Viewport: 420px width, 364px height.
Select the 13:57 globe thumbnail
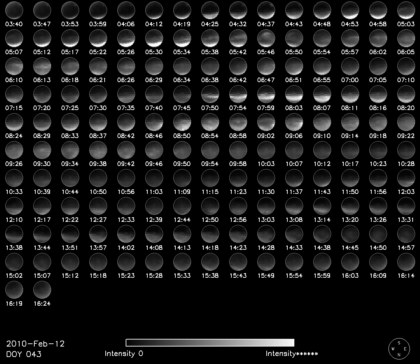click(x=98, y=234)
